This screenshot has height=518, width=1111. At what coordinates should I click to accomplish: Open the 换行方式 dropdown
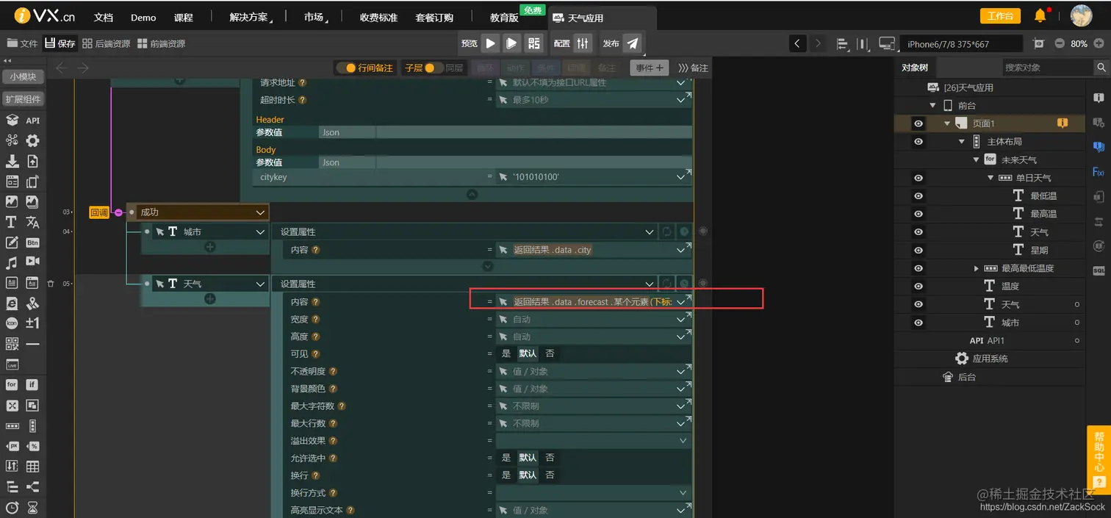pyautogui.click(x=594, y=493)
